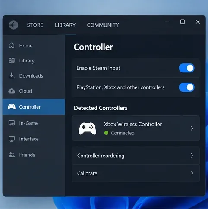Click the back arrow button
Screen dimensions: 208x209
tap(13, 25)
